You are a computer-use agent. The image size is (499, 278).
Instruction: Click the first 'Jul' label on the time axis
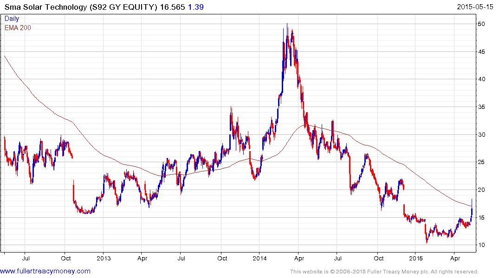coord(26,258)
